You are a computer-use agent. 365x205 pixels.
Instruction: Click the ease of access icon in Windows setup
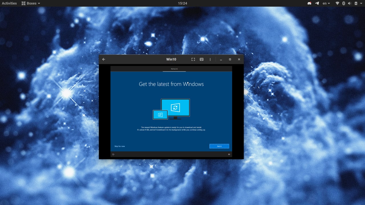tap(113, 154)
